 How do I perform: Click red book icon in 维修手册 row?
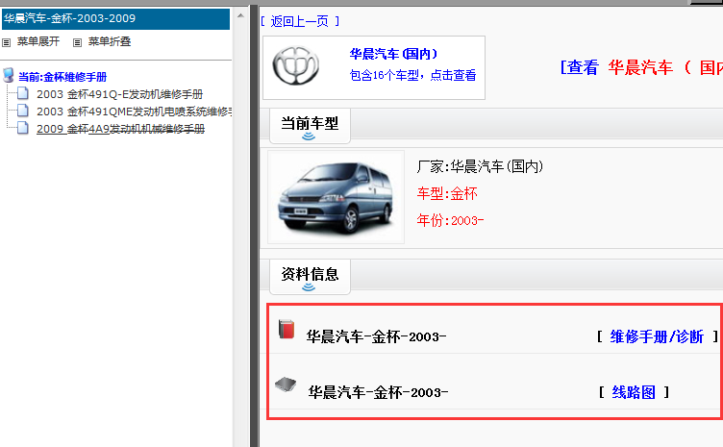287,330
